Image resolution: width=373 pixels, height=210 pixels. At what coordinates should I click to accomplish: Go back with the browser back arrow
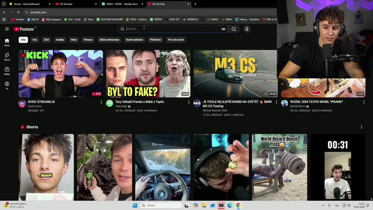point(4,12)
